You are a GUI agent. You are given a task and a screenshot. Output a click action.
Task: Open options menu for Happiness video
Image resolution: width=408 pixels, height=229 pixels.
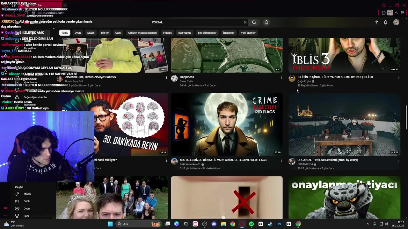(x=281, y=77)
